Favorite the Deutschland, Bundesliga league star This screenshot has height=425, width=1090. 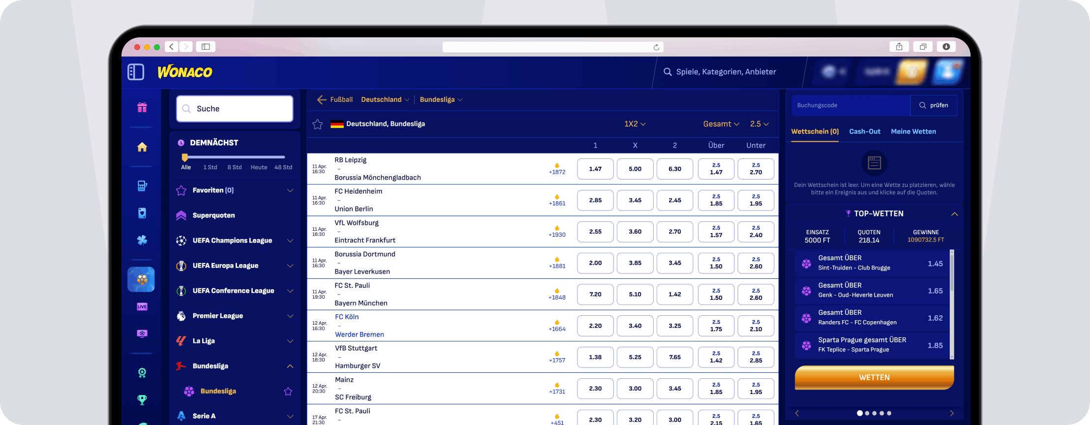tap(318, 124)
